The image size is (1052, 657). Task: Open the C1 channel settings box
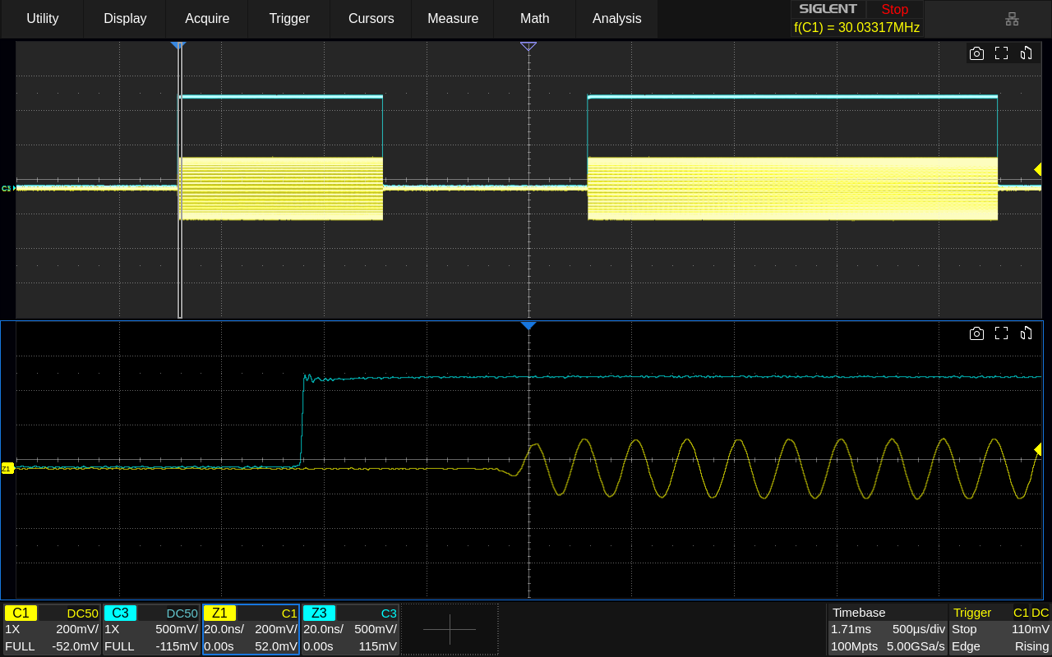[52, 629]
